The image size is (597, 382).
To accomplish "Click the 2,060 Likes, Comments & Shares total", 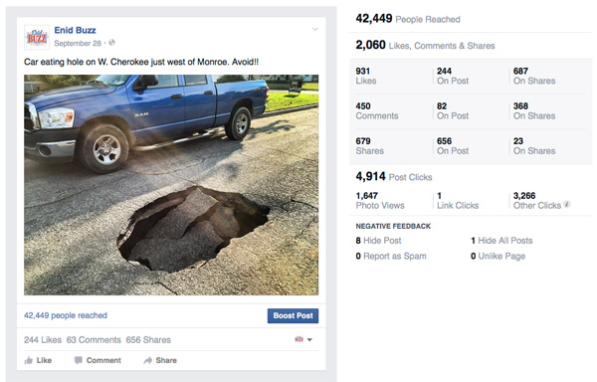I will 425,46.
